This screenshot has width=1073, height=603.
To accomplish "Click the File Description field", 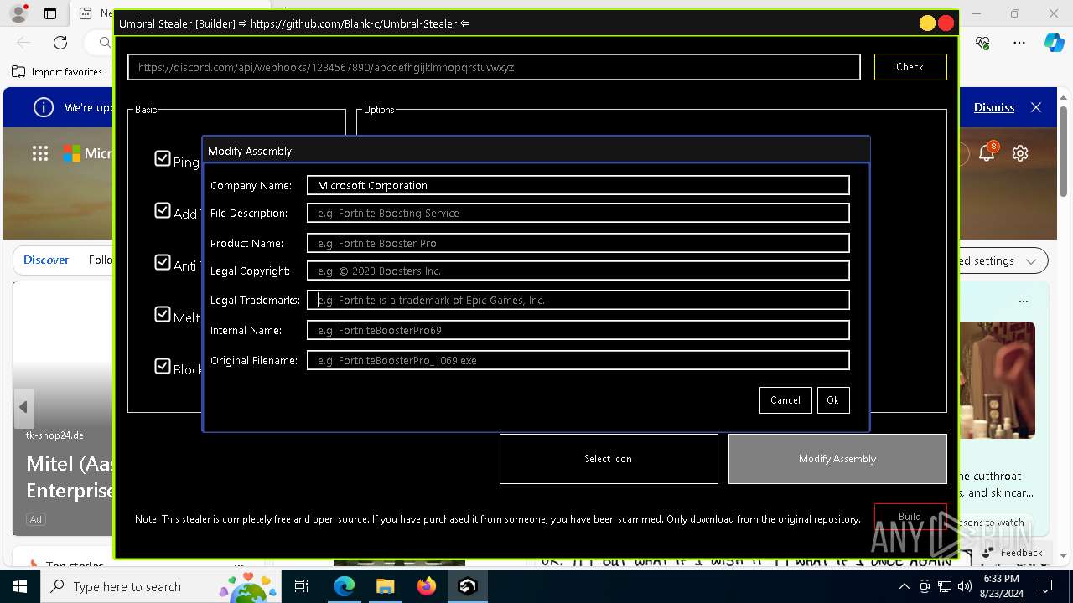I will click(x=578, y=213).
